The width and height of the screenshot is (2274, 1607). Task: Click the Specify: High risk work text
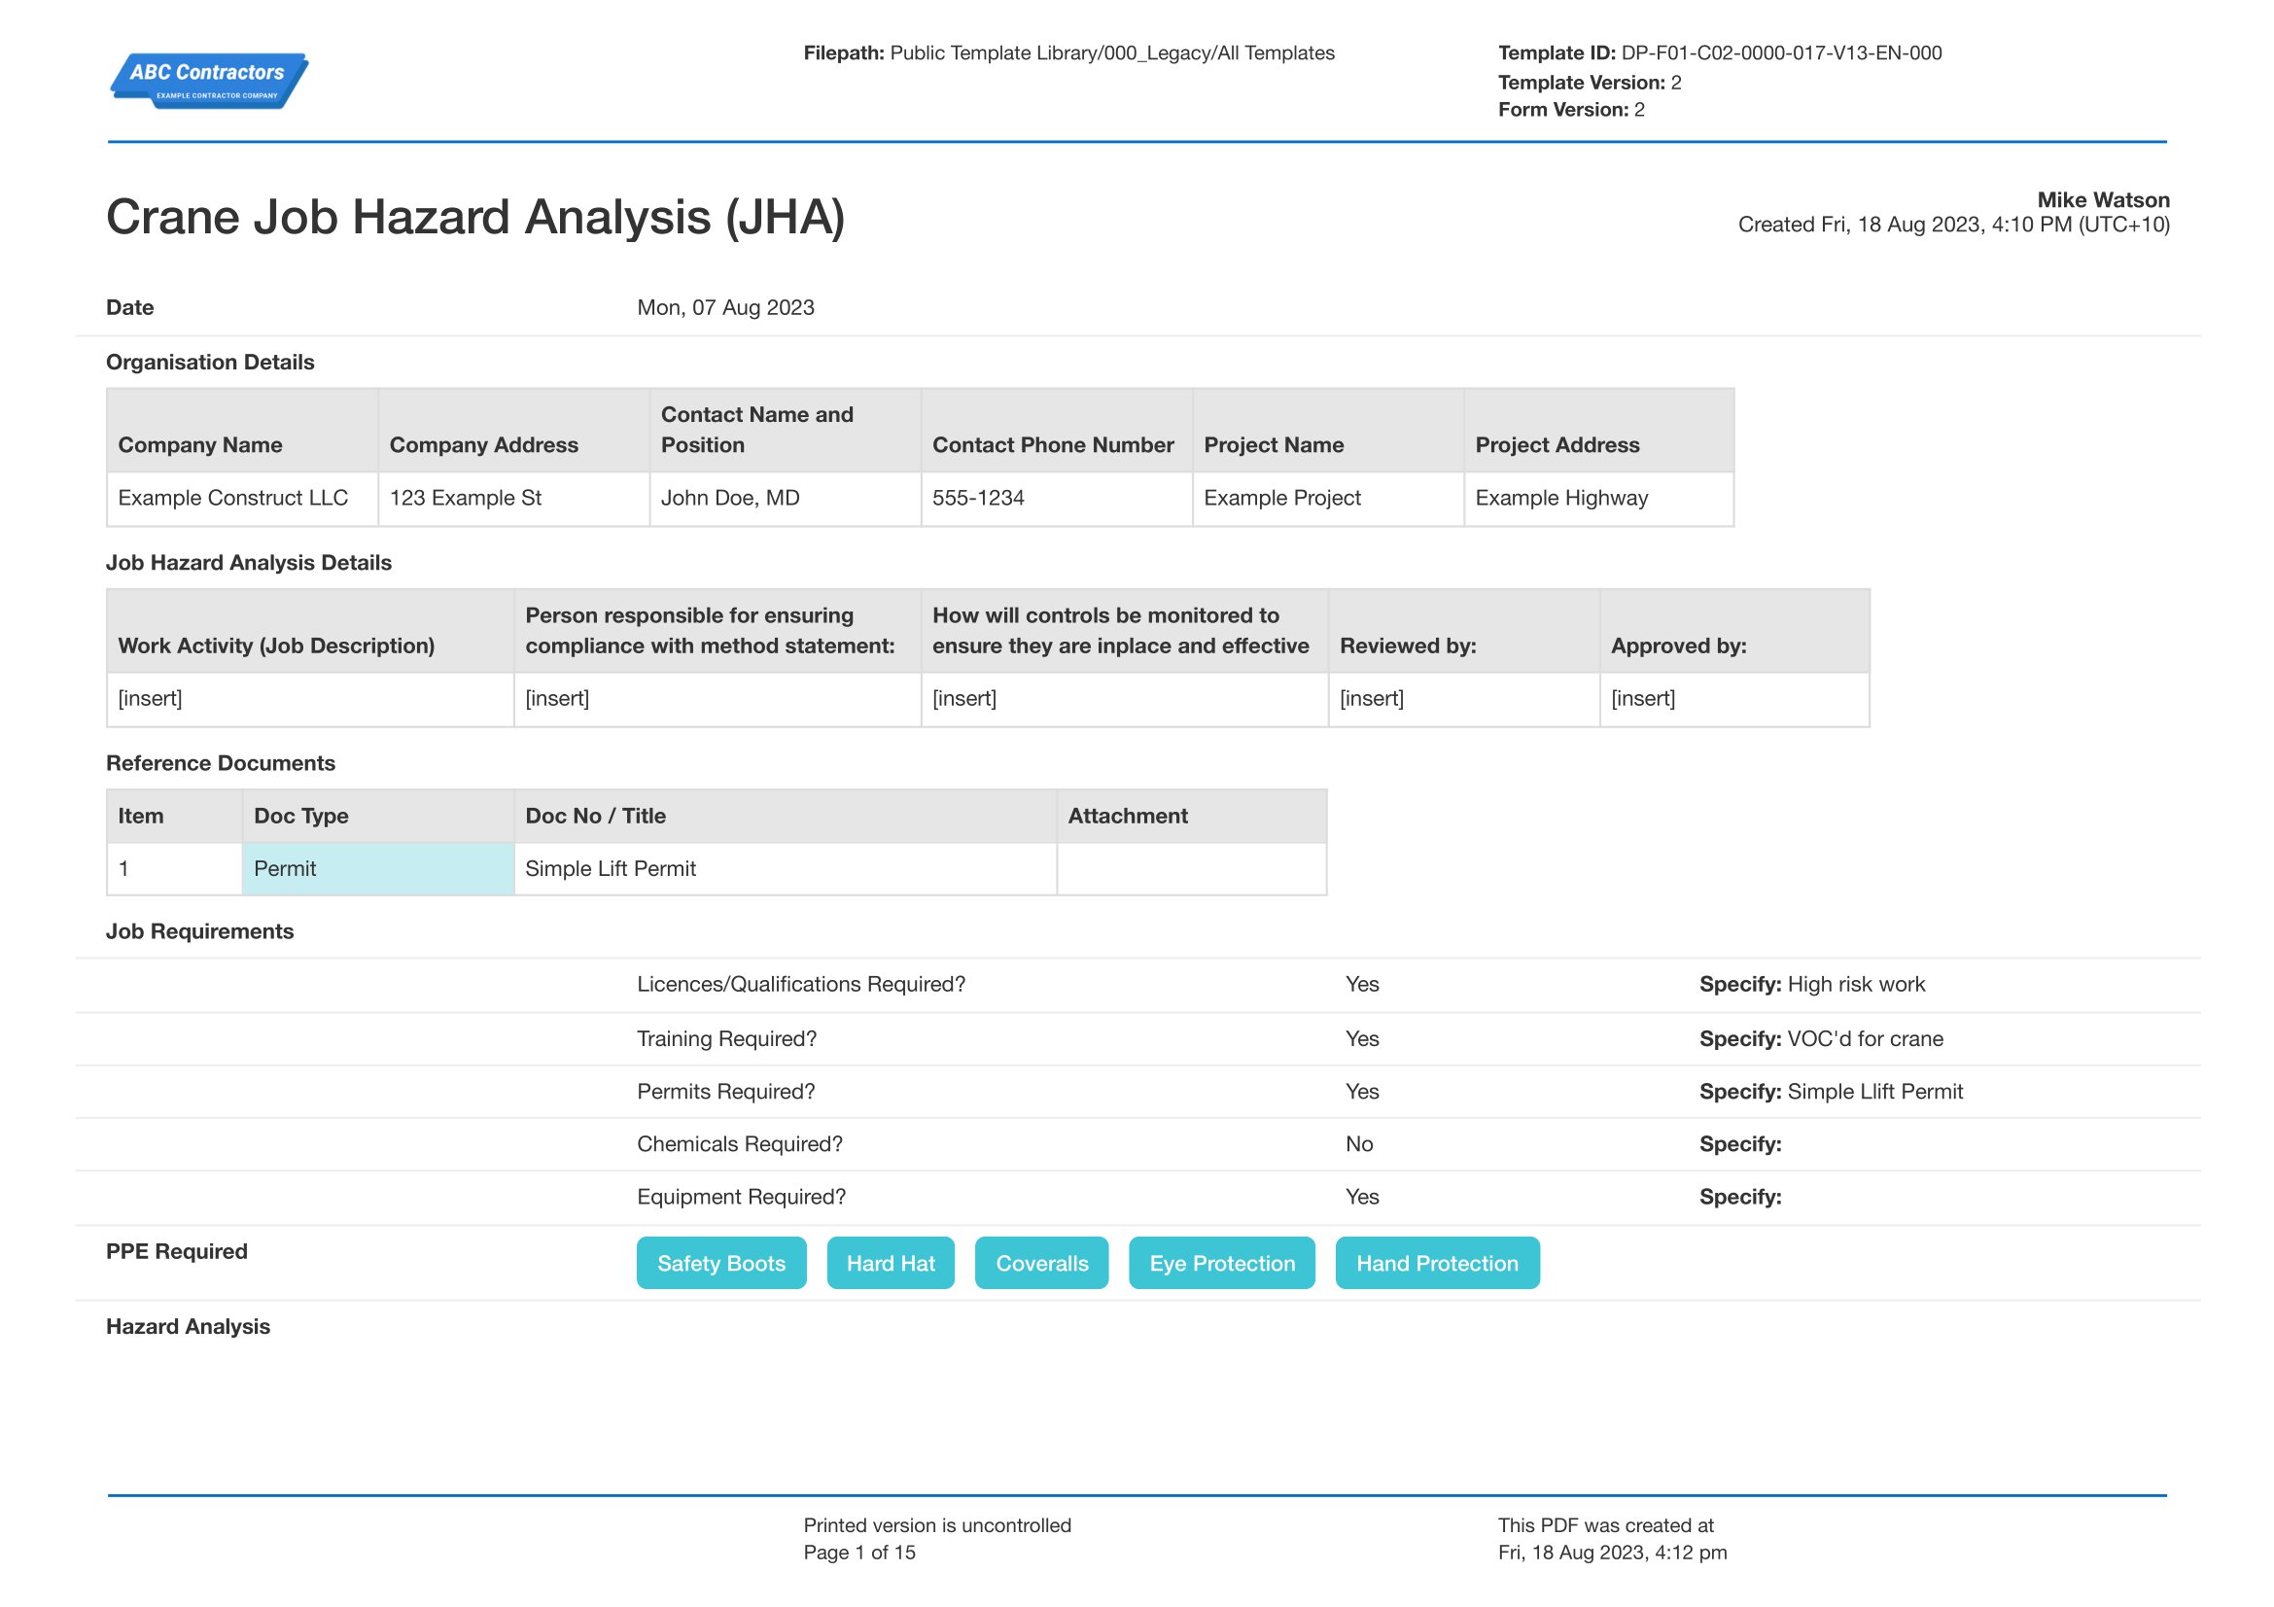point(1812,984)
